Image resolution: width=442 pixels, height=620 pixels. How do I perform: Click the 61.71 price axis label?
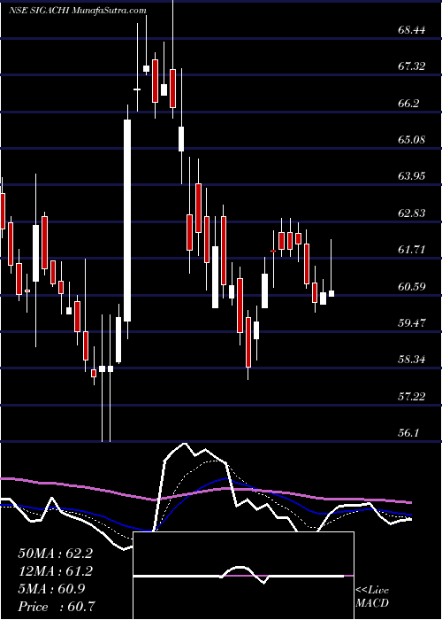coord(412,250)
